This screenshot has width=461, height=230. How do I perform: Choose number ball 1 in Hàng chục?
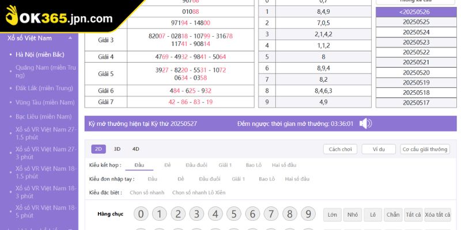(160, 214)
